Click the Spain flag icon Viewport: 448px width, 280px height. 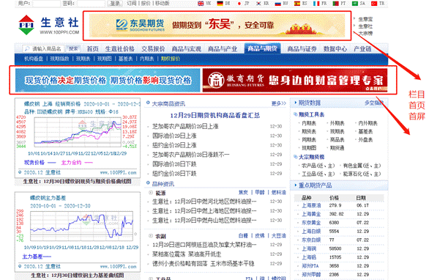pyautogui.click(x=297, y=4)
